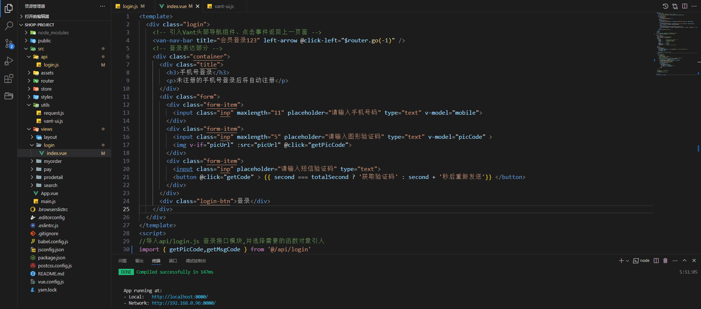Select index.vue in the login folder

(64, 153)
